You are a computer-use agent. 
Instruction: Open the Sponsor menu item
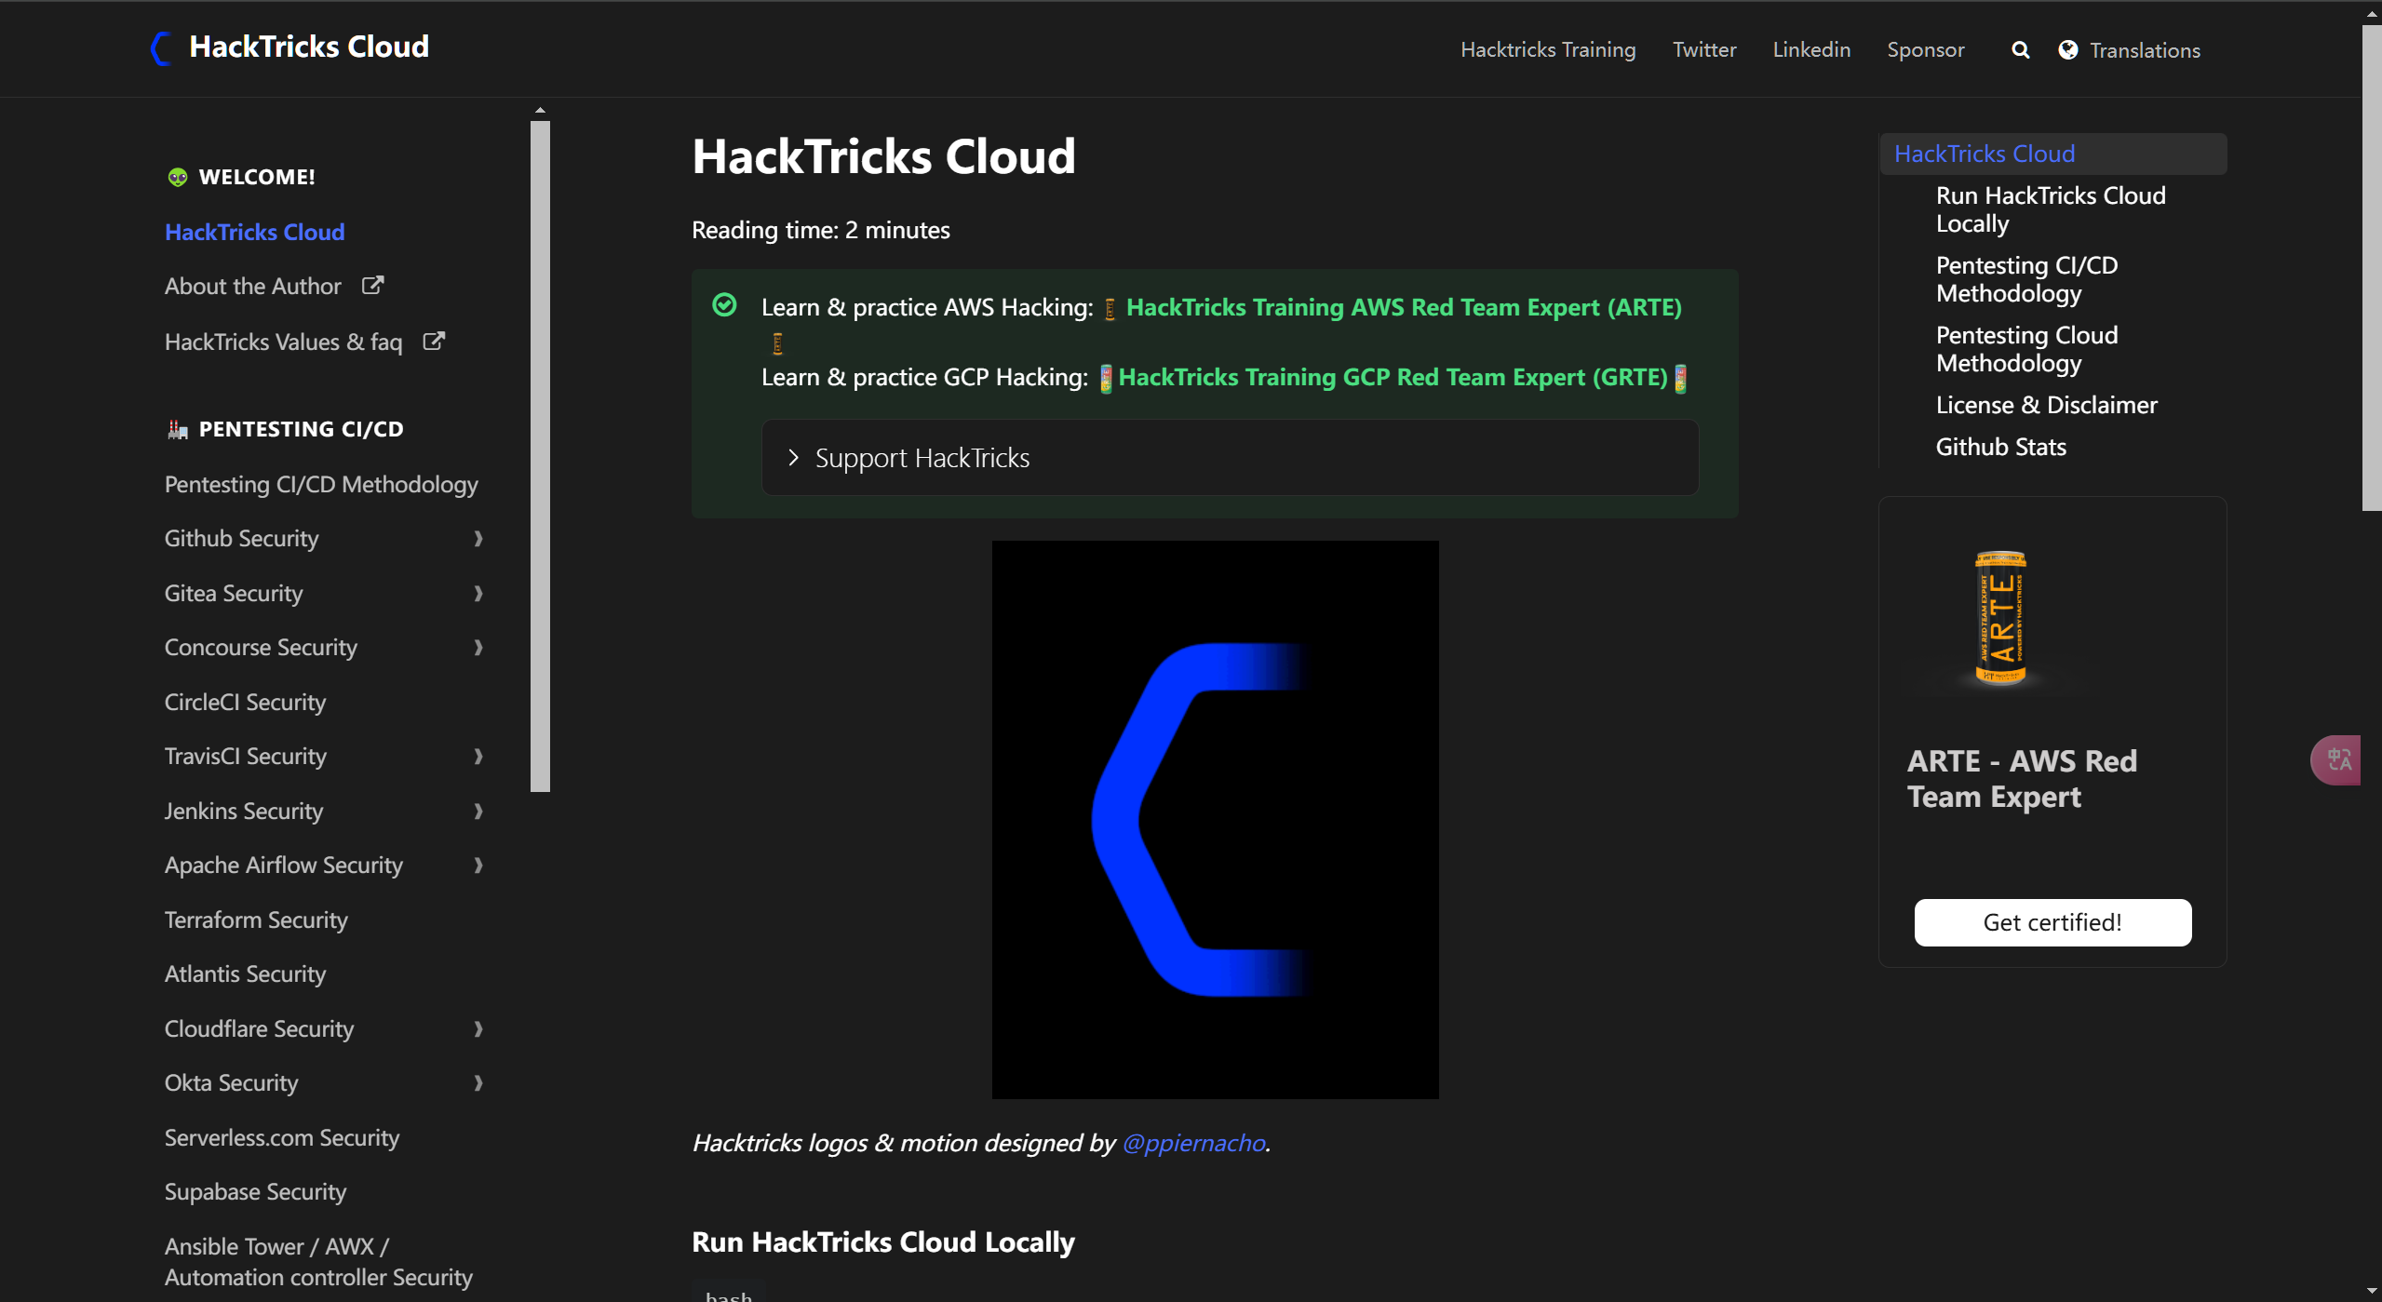1925,50
